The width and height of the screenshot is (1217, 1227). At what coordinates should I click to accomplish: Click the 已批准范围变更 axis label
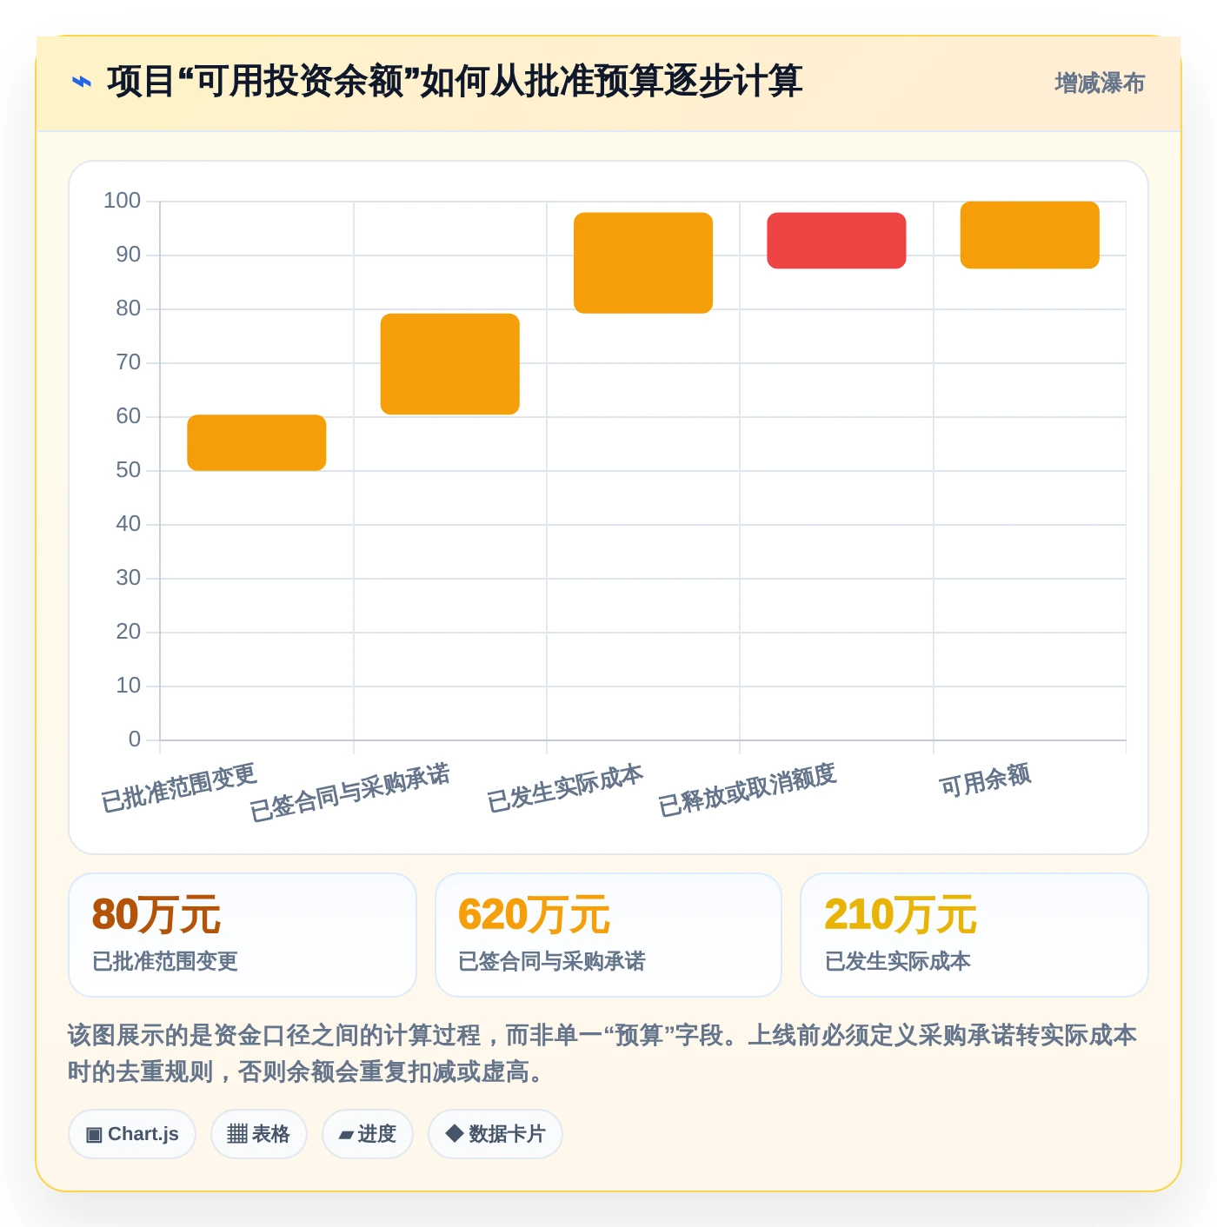point(179,788)
